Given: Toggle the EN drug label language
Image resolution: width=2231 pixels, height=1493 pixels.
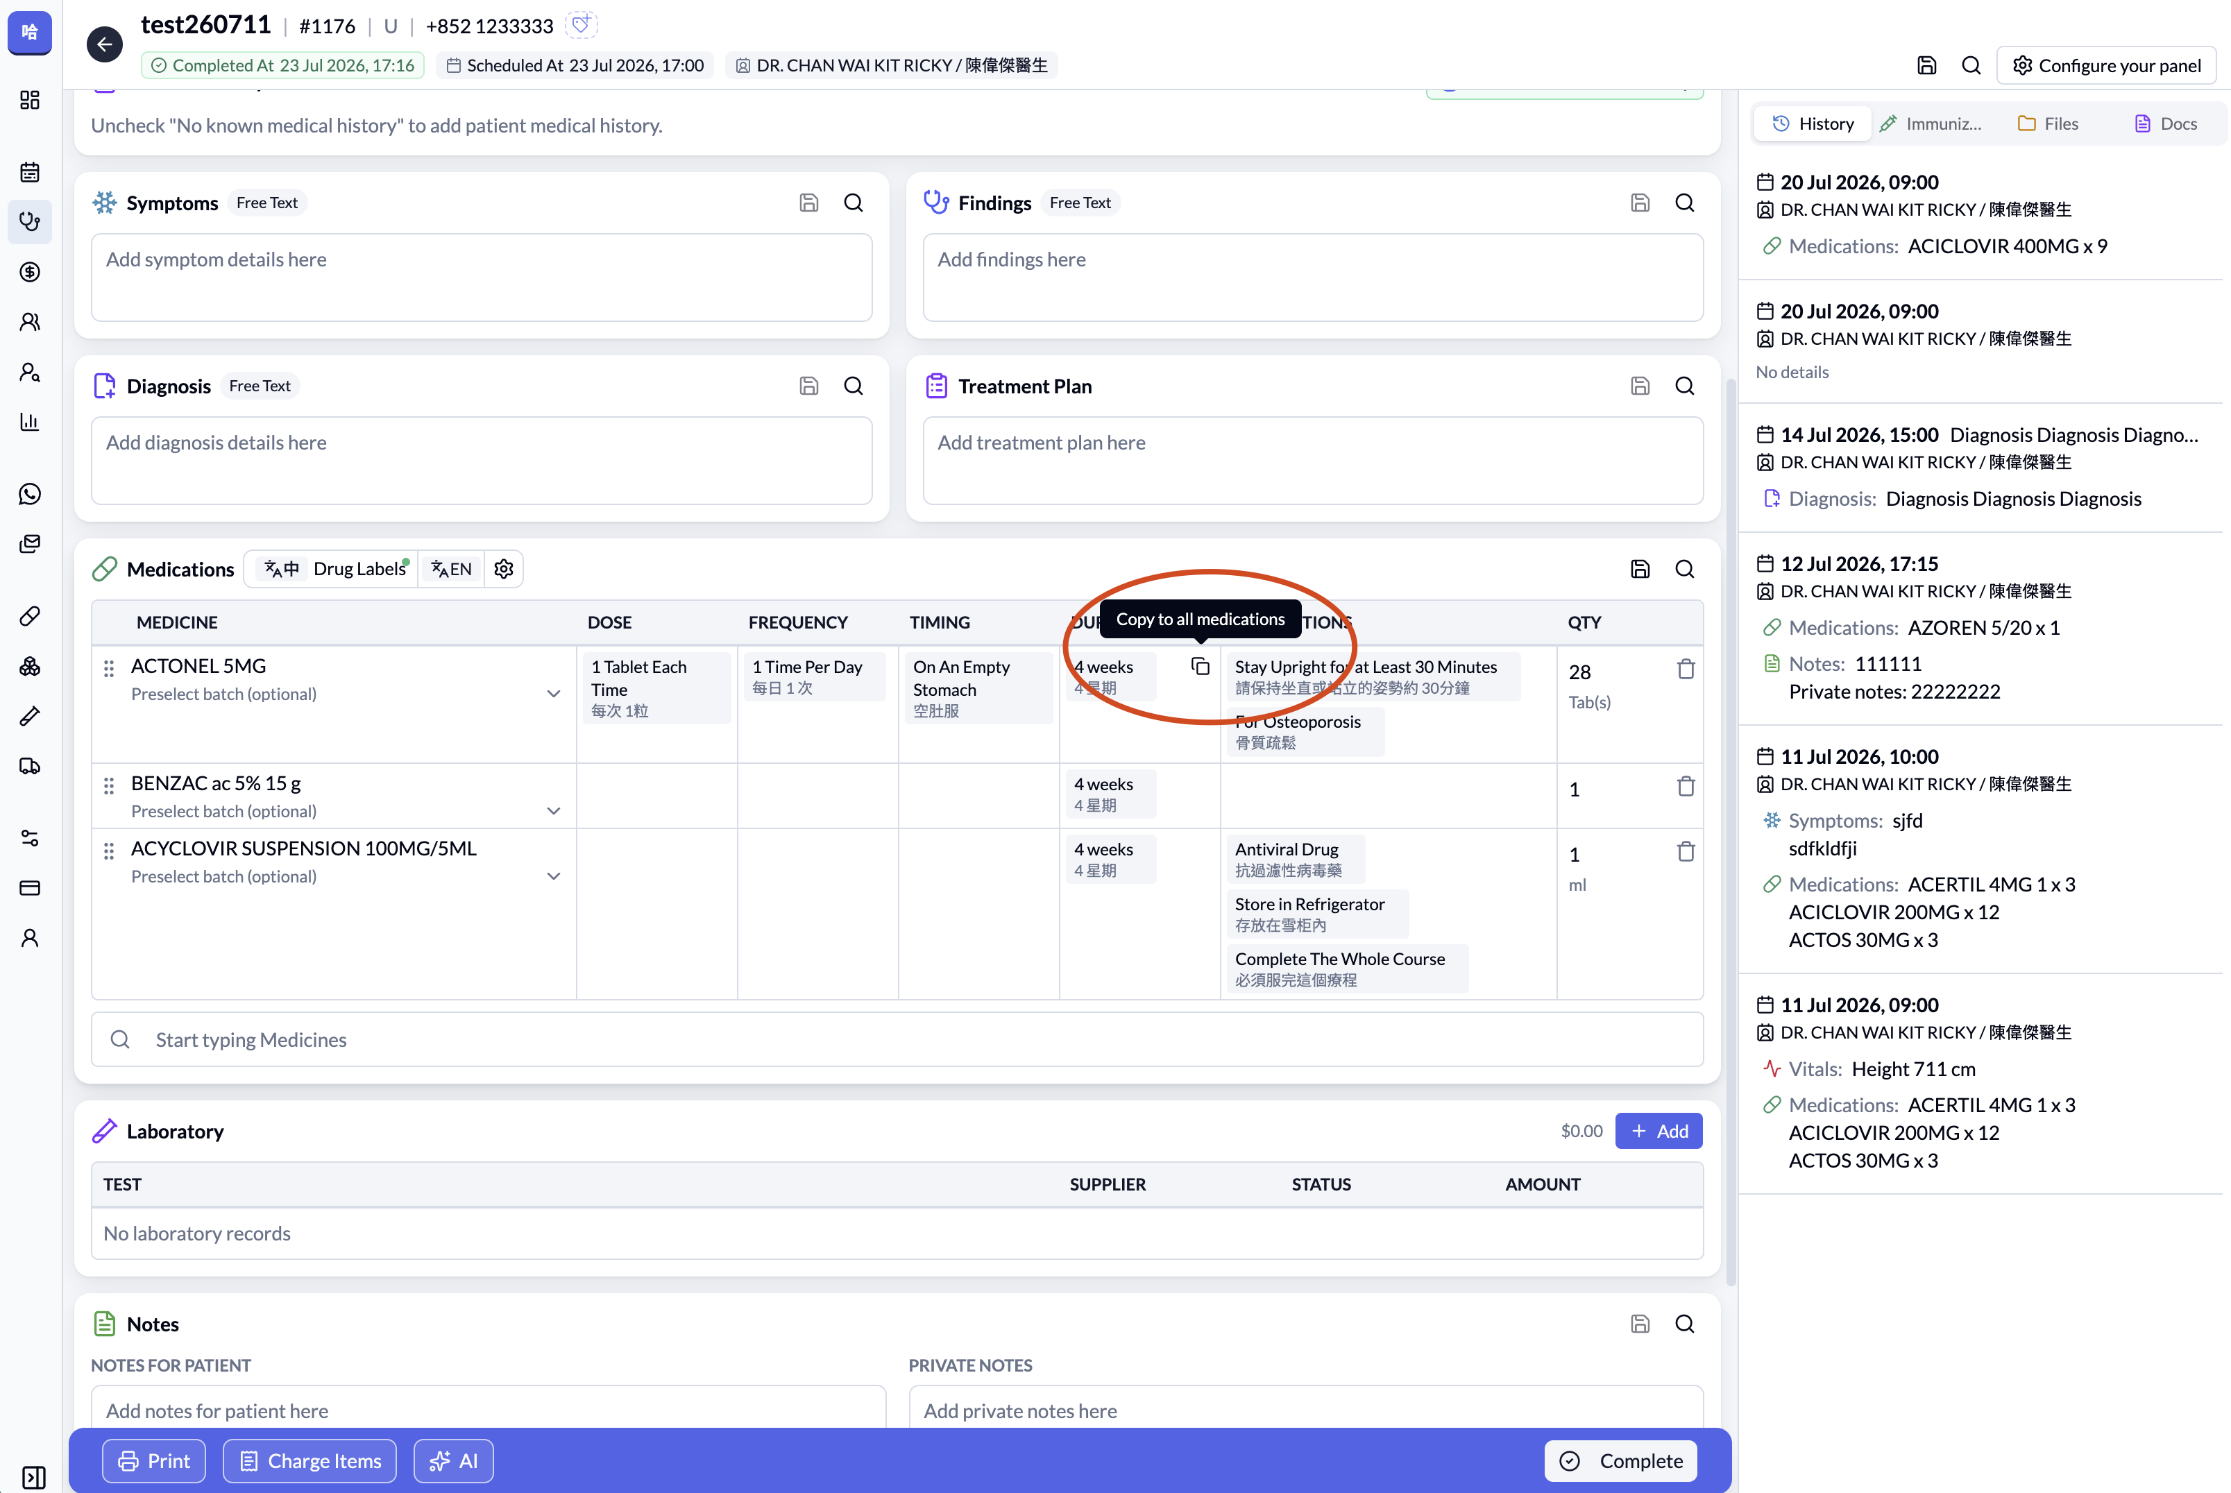Looking at the screenshot, I should tap(451, 568).
